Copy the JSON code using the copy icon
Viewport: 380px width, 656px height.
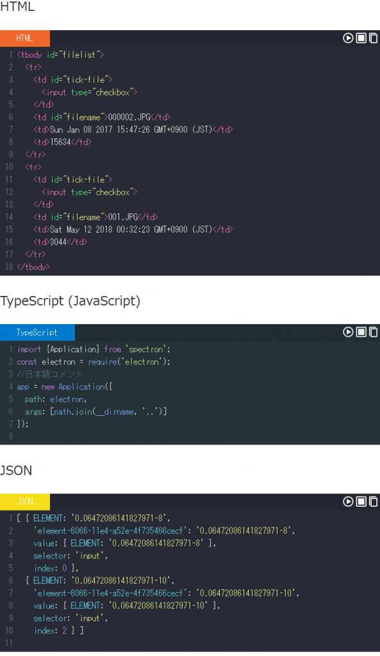[374, 501]
